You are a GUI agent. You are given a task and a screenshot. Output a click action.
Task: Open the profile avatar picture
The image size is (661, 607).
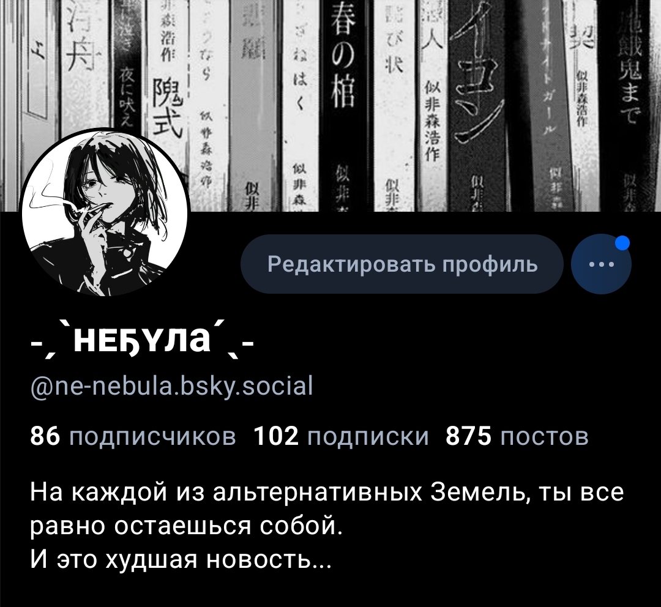(x=105, y=213)
